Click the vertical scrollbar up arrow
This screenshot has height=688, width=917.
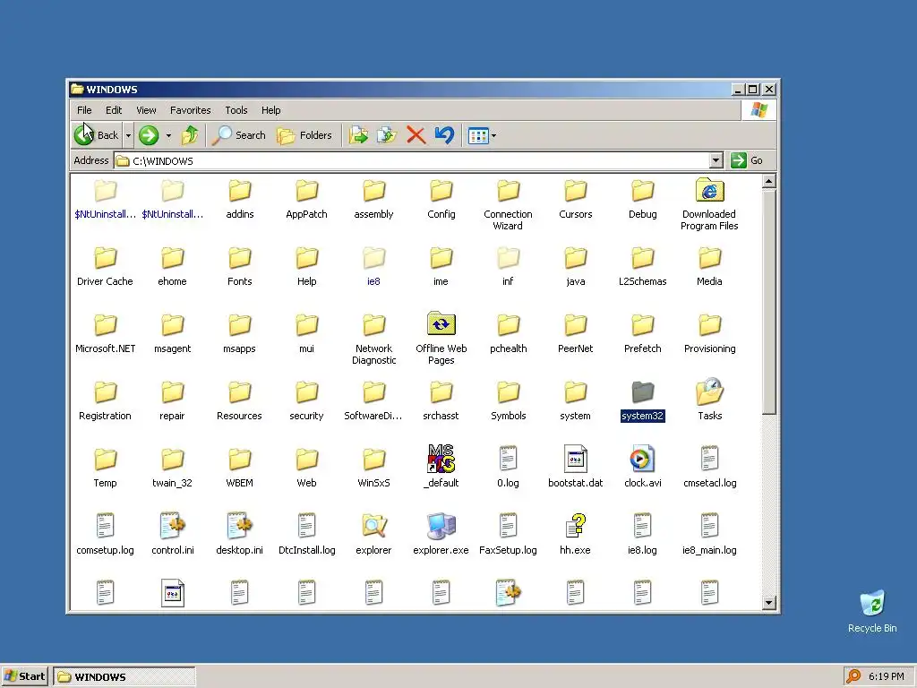[x=768, y=181]
